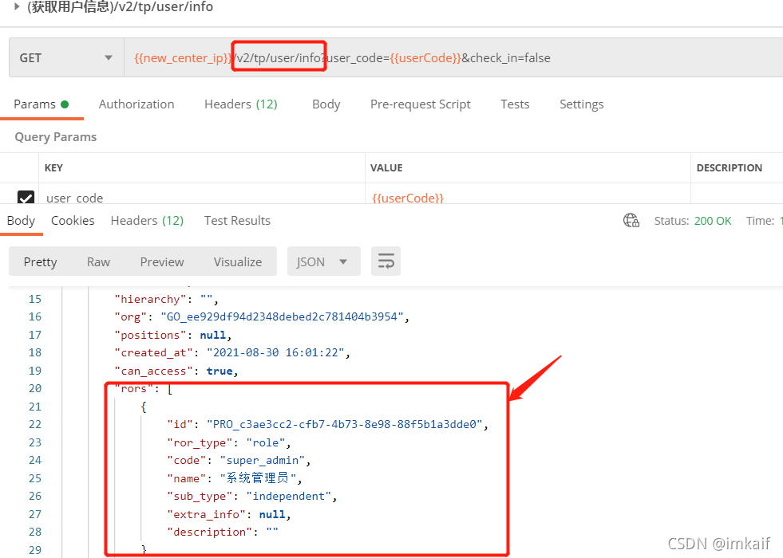Select the request Body tab
The height and width of the screenshot is (558, 783).
point(326,104)
